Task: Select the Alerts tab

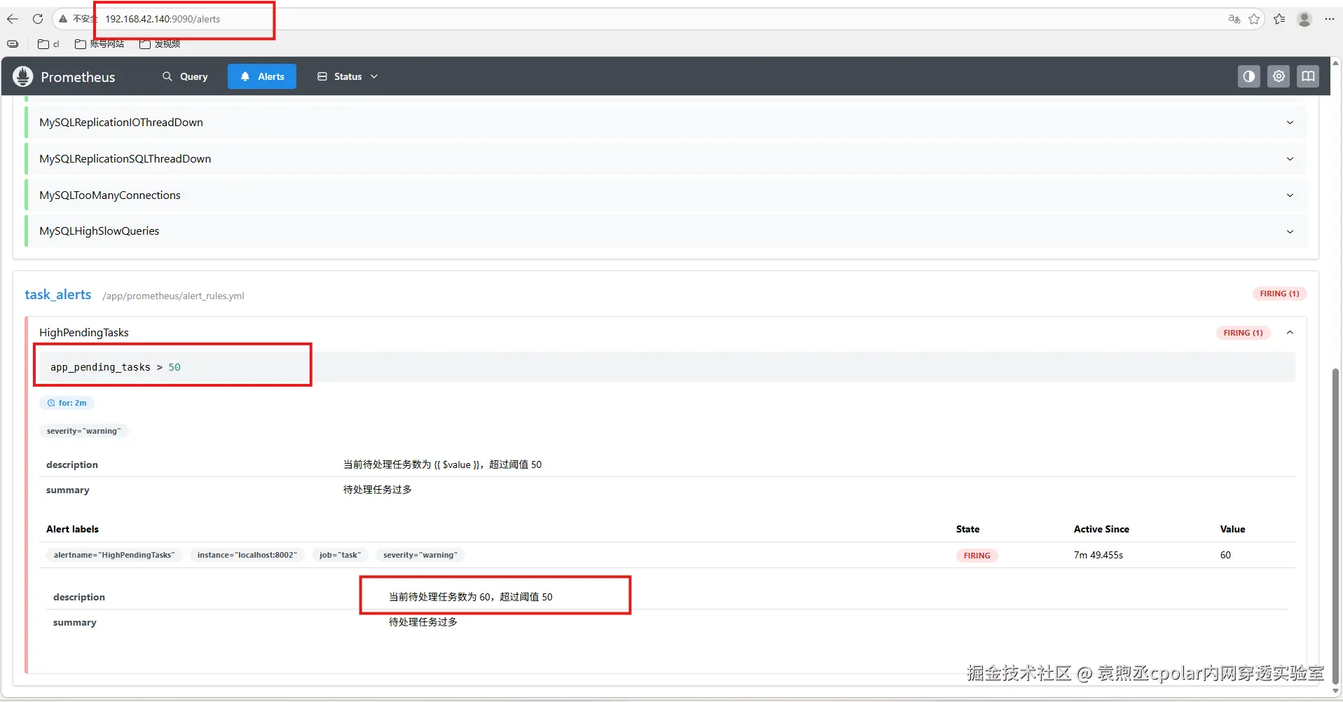Action: tap(262, 76)
